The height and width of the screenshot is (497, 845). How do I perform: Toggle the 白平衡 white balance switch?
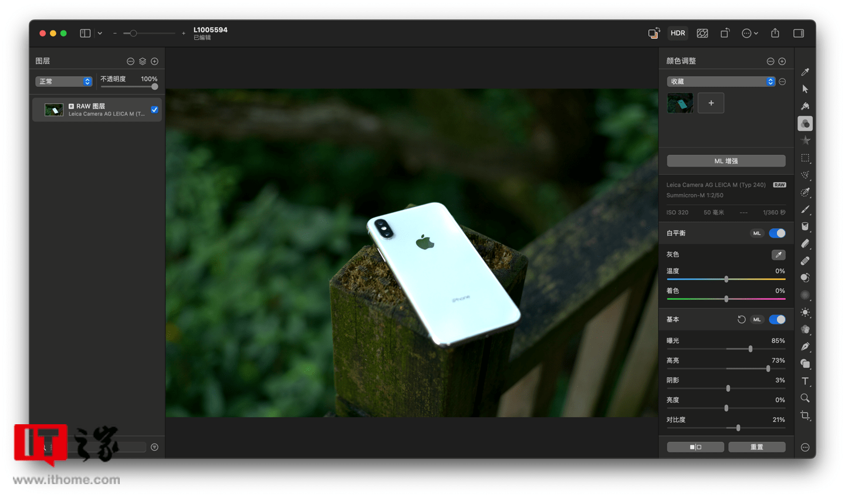[777, 234]
